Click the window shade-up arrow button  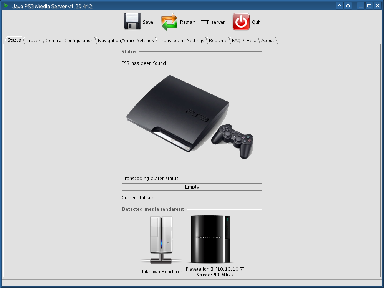coord(339,5)
